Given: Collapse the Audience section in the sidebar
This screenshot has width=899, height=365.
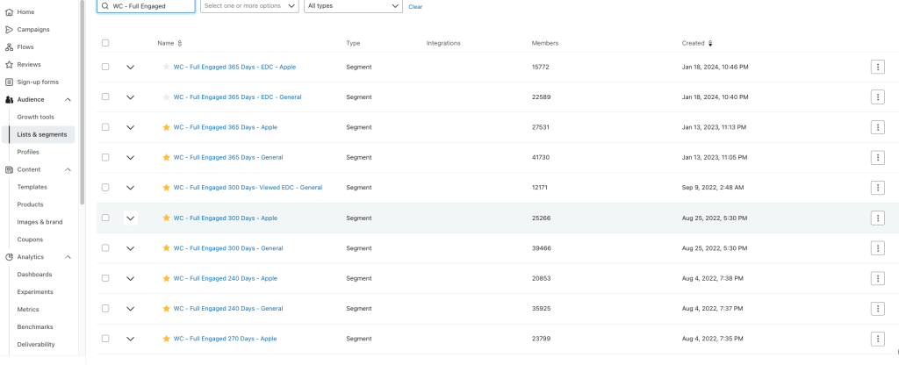Looking at the screenshot, I should click(x=68, y=99).
